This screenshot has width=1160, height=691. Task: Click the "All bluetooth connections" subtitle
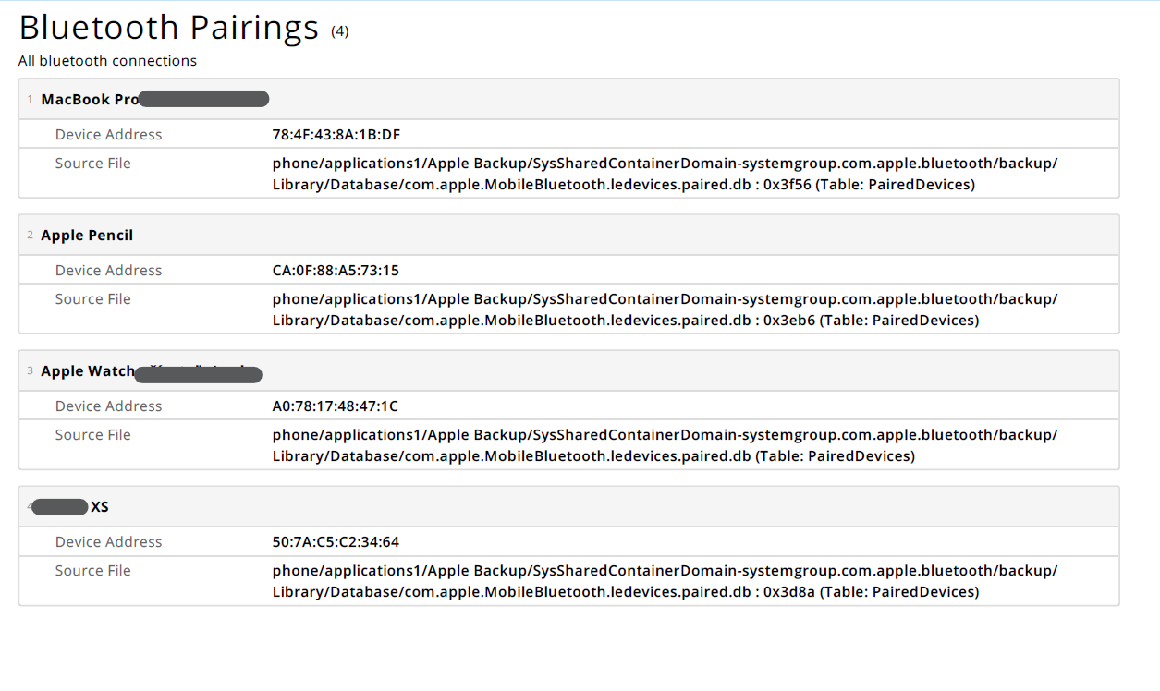pyautogui.click(x=107, y=61)
